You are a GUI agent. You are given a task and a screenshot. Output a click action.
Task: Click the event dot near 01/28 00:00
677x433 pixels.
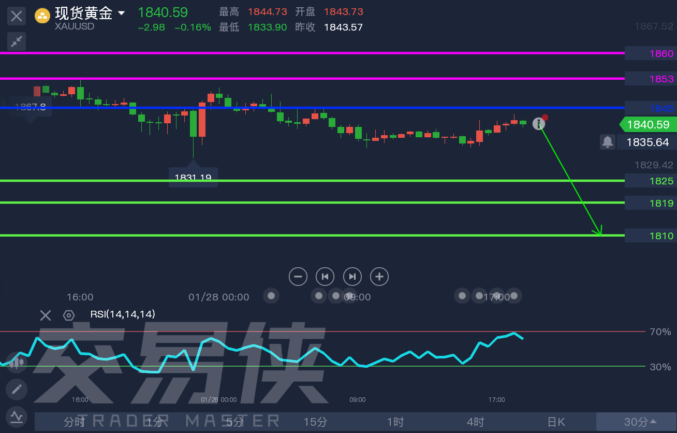coord(271,296)
